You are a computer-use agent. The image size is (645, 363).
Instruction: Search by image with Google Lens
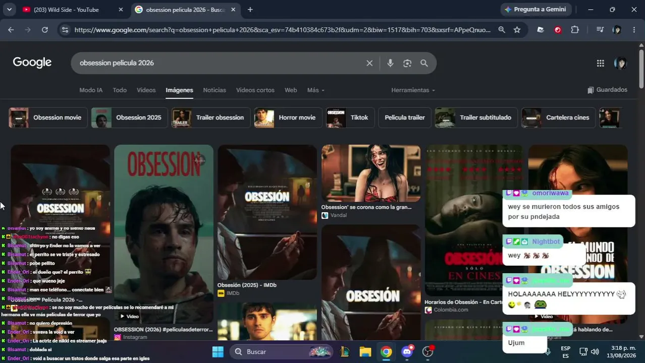[407, 63]
